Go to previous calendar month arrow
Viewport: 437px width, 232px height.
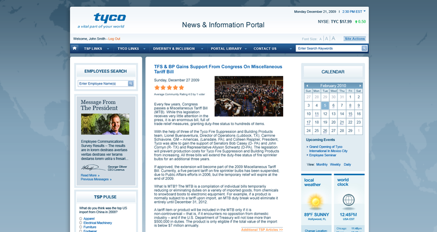[x=307, y=86]
